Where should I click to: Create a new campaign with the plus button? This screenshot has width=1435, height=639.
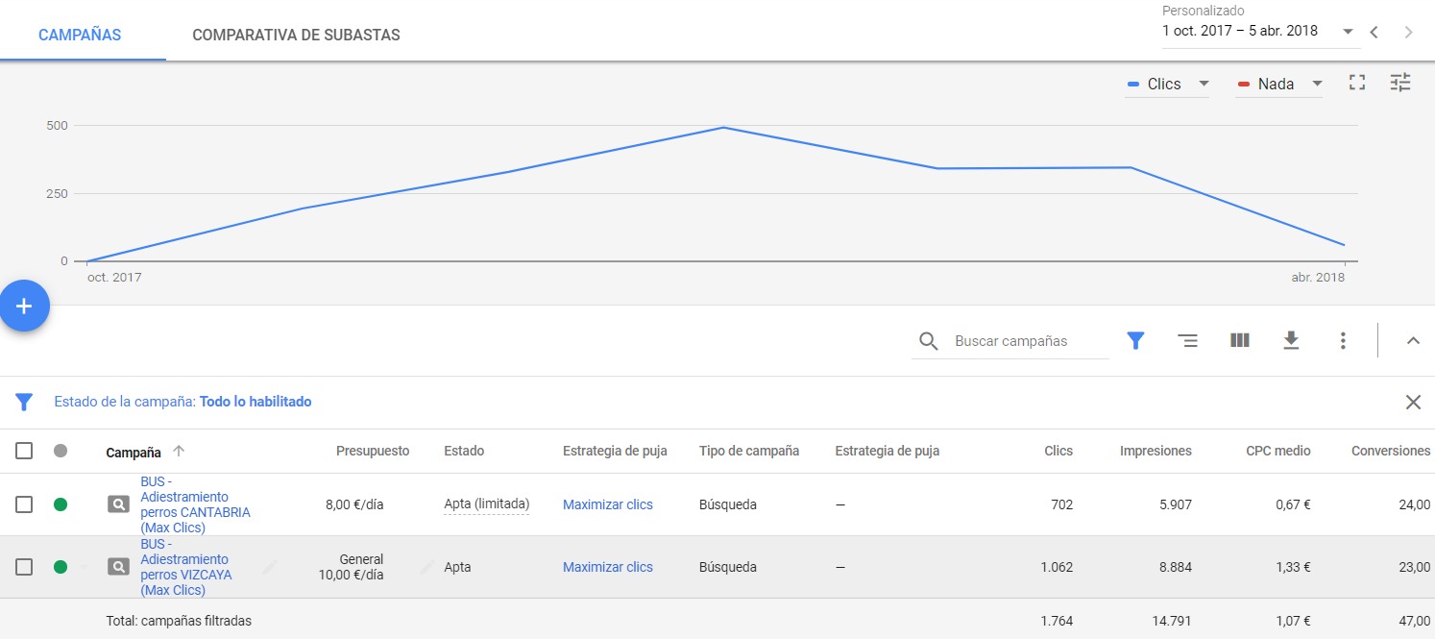click(x=23, y=306)
